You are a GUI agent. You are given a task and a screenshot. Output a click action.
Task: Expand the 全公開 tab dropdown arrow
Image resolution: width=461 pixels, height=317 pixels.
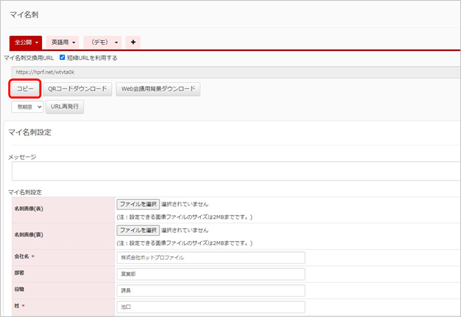[x=37, y=43]
